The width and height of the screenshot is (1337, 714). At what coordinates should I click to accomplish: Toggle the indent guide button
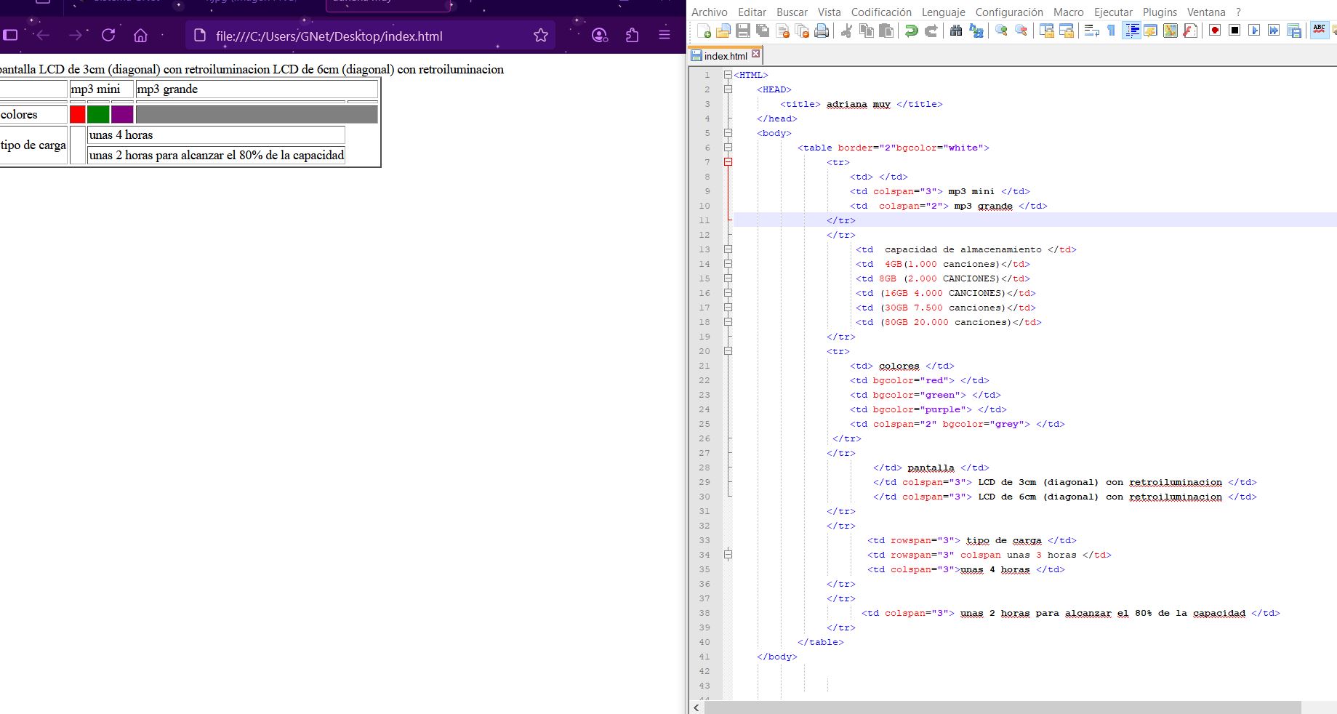[1131, 31]
